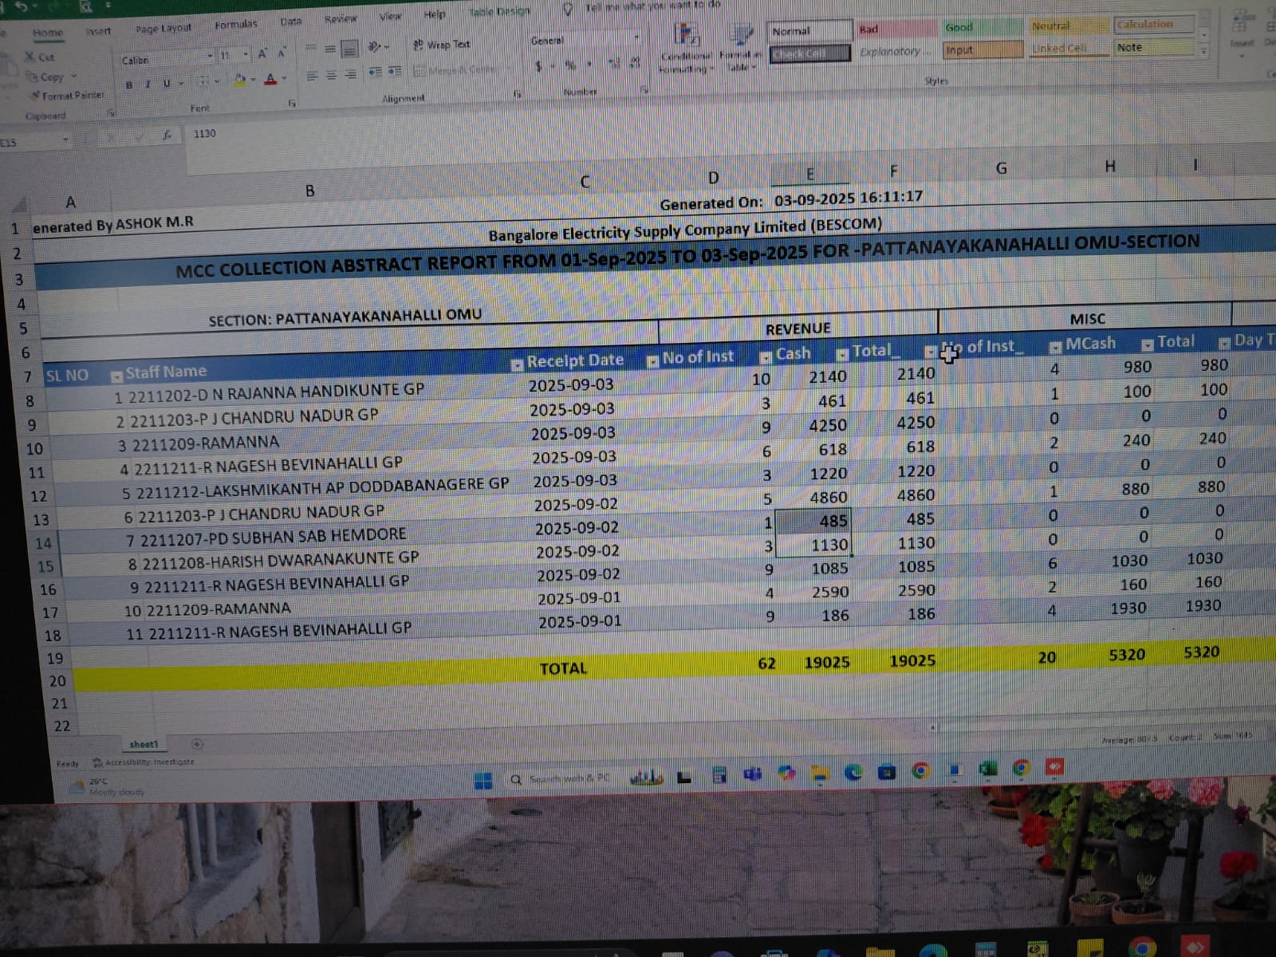The height and width of the screenshot is (957, 1276).
Task: Click the Increase Indent icon
Action: pos(395,72)
